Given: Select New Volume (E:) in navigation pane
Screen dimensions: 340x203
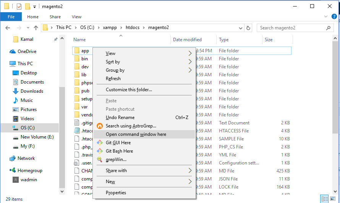Looking at the screenshot, I should (x=37, y=137).
